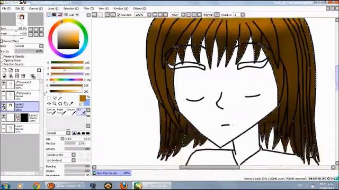The image size is (339, 190).
Task: Select the rectangular selection tool
Action: click(x=49, y=99)
